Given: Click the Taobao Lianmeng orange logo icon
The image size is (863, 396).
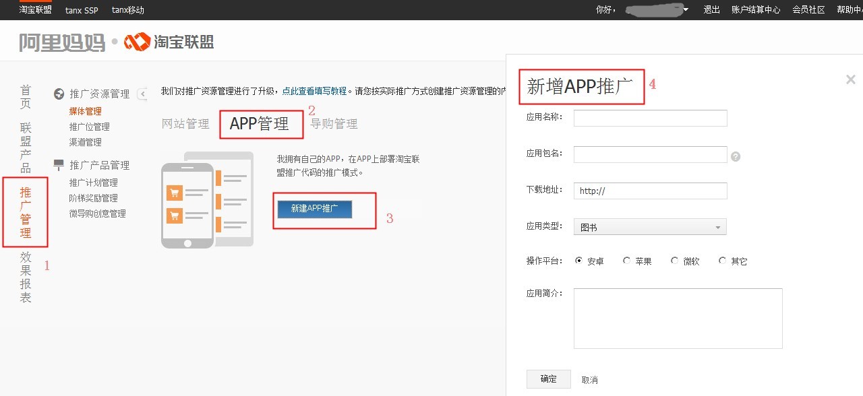Looking at the screenshot, I should coord(137,42).
